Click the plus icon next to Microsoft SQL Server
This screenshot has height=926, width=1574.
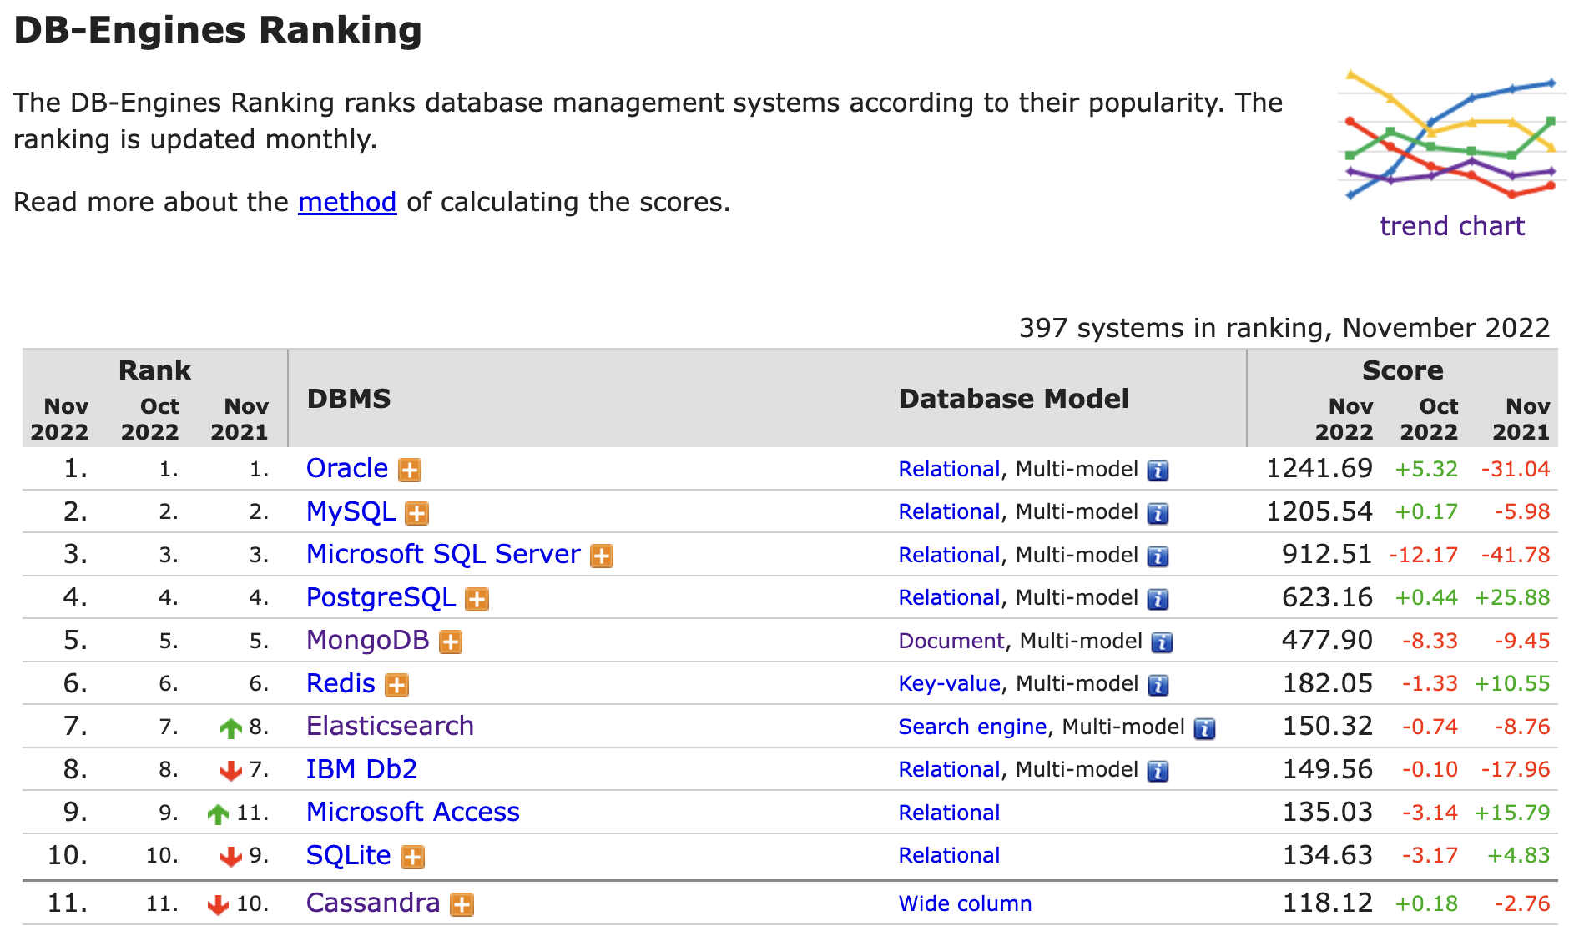coord(602,556)
